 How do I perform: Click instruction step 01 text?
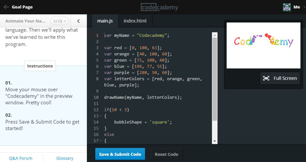pyautogui.click(x=39, y=96)
